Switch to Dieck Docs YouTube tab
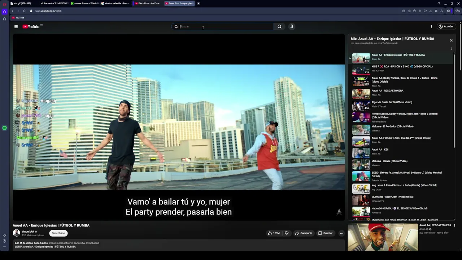 point(147,3)
